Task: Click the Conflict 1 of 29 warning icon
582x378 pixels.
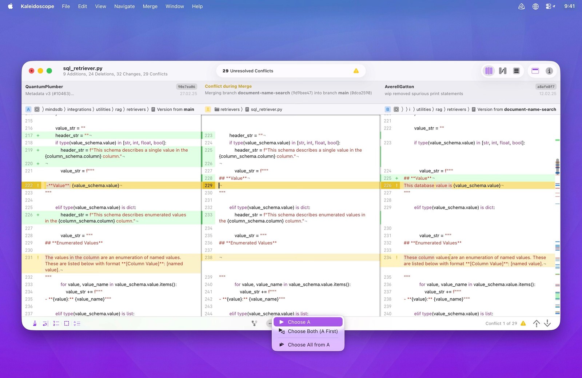Action: (523, 323)
